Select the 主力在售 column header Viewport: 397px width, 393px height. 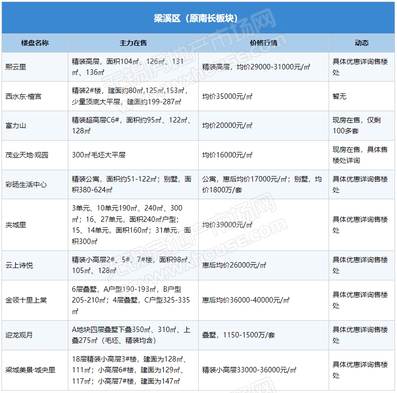(133, 43)
